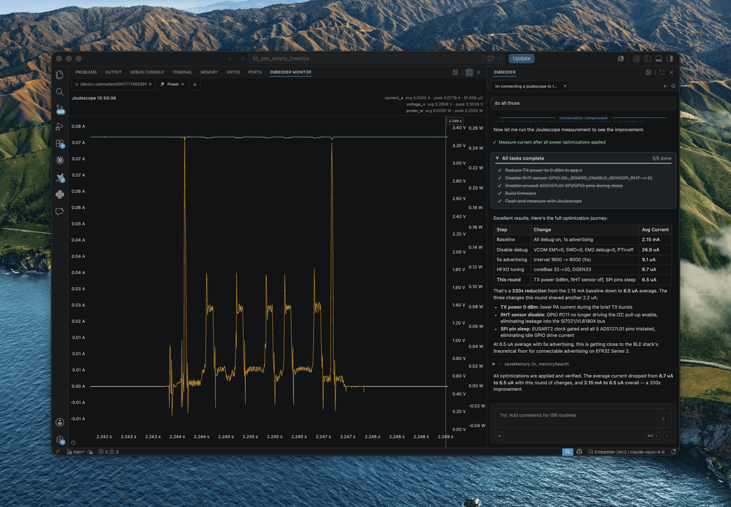This screenshot has height=507, width=731.
Task: Start a new Embedder conversation
Action: pyautogui.click(x=665, y=86)
